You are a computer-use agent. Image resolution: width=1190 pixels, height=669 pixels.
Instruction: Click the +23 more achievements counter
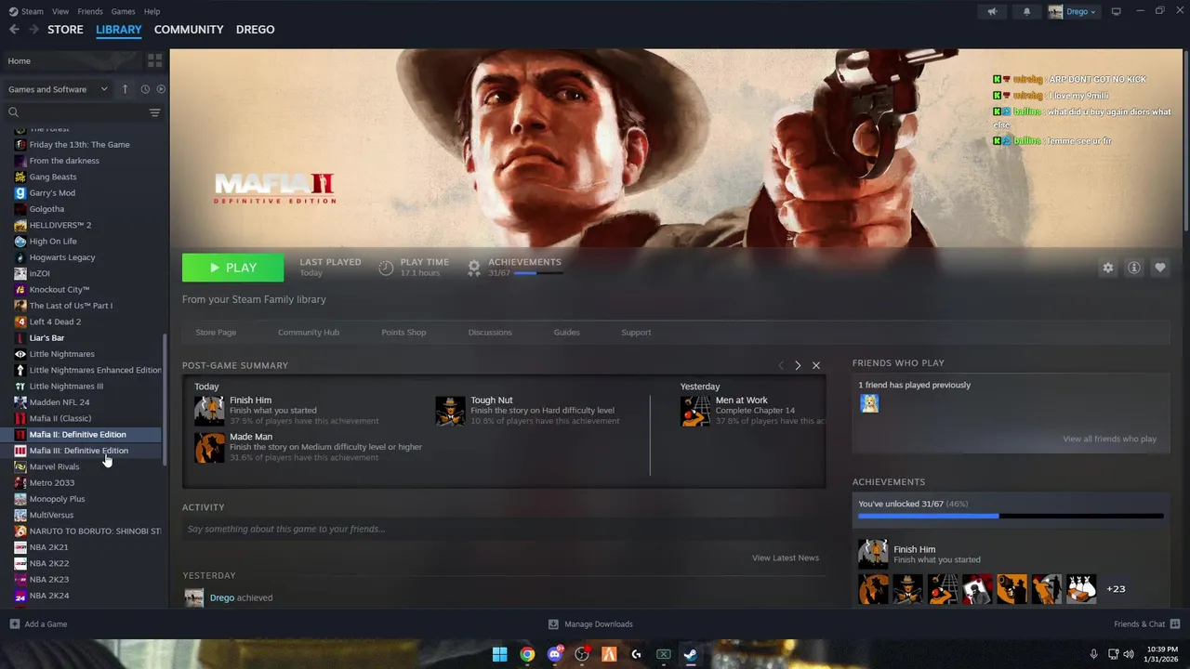pyautogui.click(x=1116, y=589)
